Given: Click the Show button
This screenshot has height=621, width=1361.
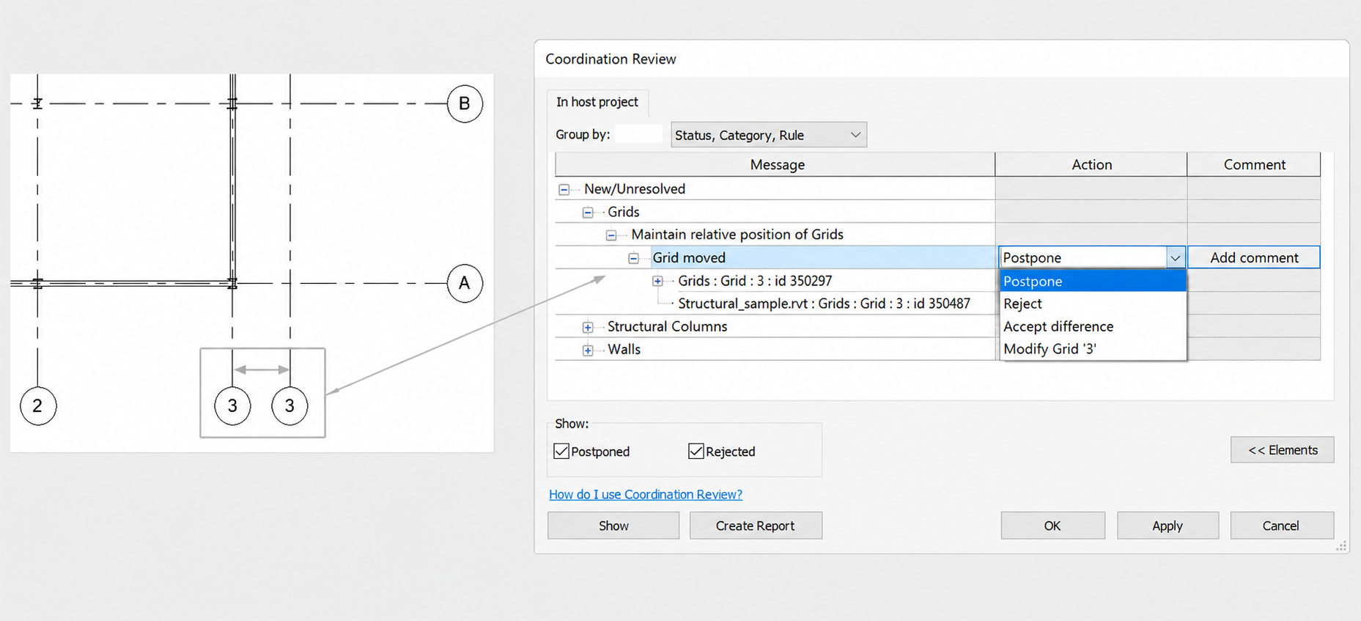Looking at the screenshot, I should coord(613,526).
